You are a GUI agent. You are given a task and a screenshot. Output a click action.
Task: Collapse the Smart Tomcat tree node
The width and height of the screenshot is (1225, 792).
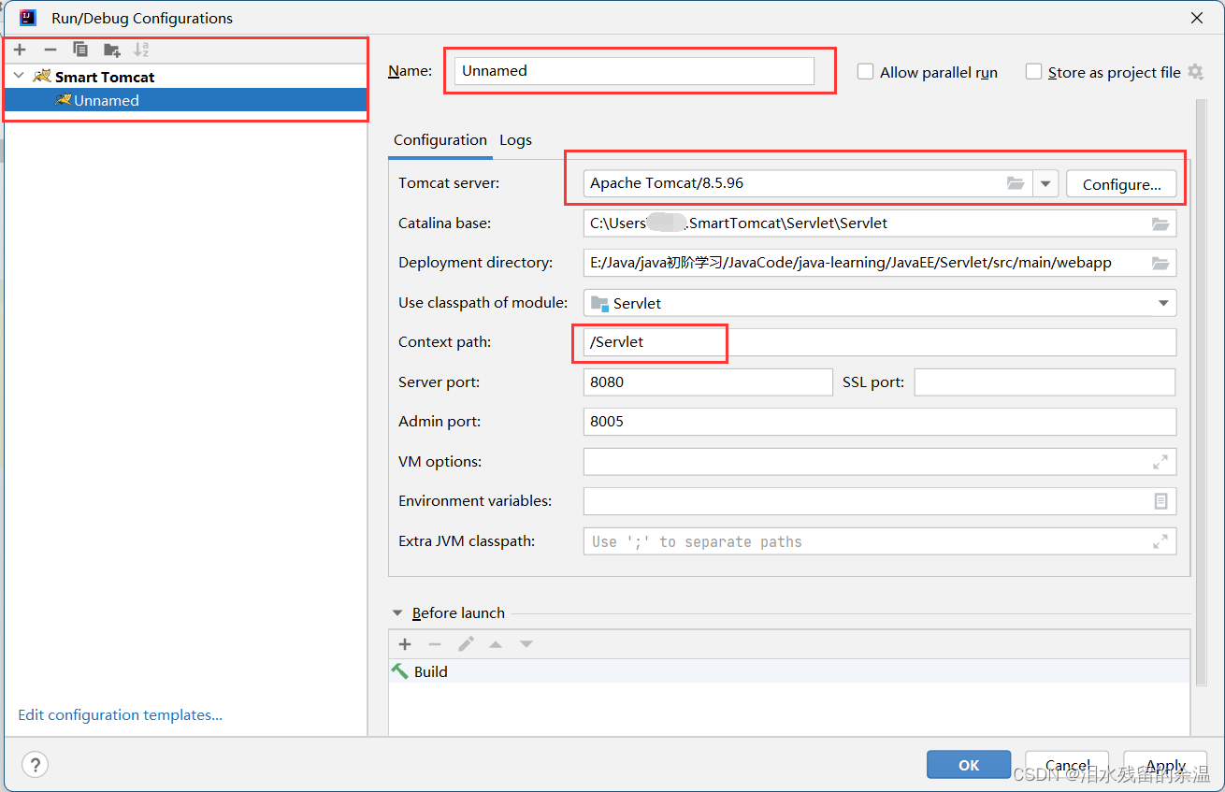click(x=20, y=77)
